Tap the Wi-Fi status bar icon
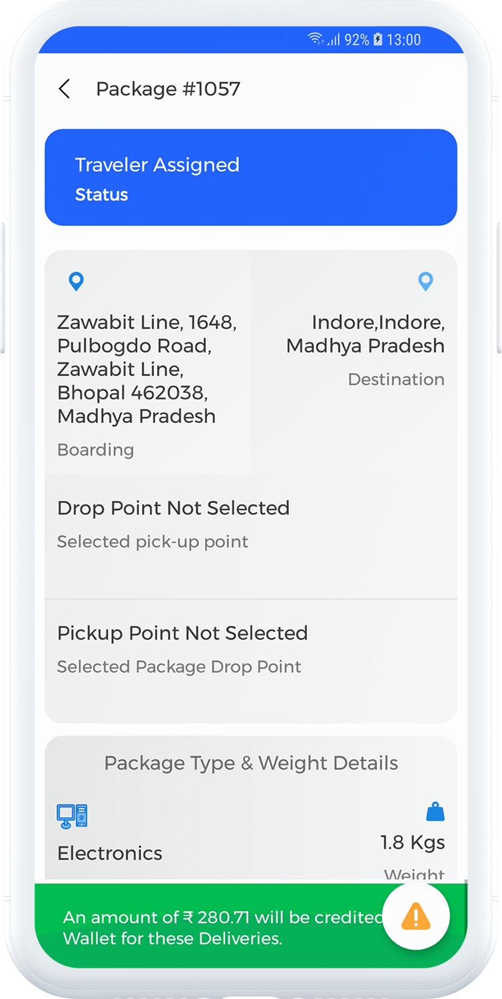Screen dimensions: 502x999 (x=315, y=40)
